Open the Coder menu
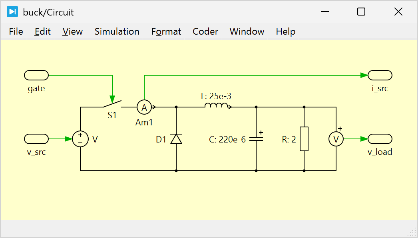 point(205,31)
